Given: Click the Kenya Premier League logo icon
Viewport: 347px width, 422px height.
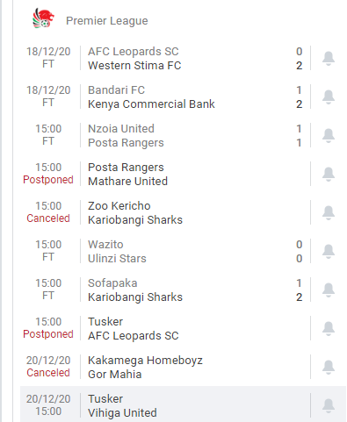Looking at the screenshot, I should pos(43,18).
